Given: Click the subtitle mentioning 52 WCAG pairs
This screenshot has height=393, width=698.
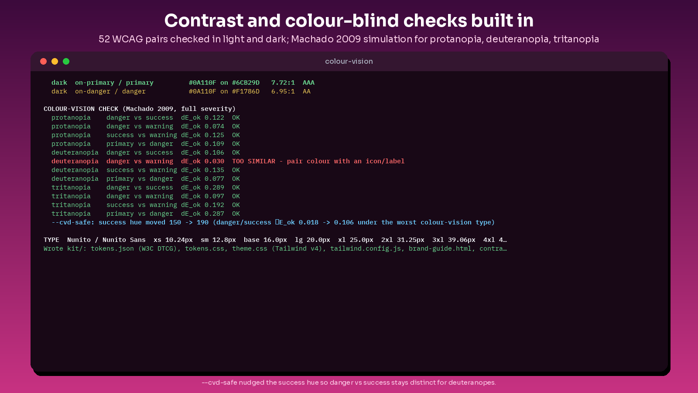Looking at the screenshot, I should tap(349, 39).
